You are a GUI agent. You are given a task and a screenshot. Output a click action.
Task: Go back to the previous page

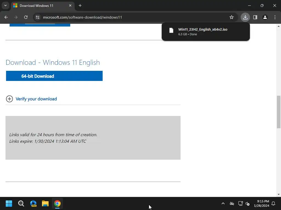coord(6,17)
